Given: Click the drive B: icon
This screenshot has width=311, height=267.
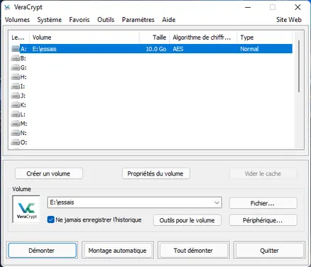Looking at the screenshot, I should (16, 58).
